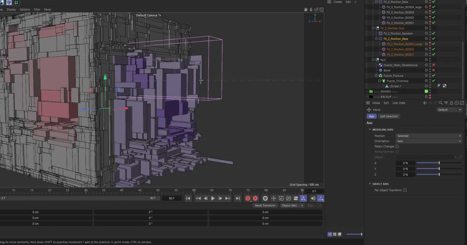Open the Attribute Manager User Data menu
Screen dimensions: 467x245
[x=399, y=103]
